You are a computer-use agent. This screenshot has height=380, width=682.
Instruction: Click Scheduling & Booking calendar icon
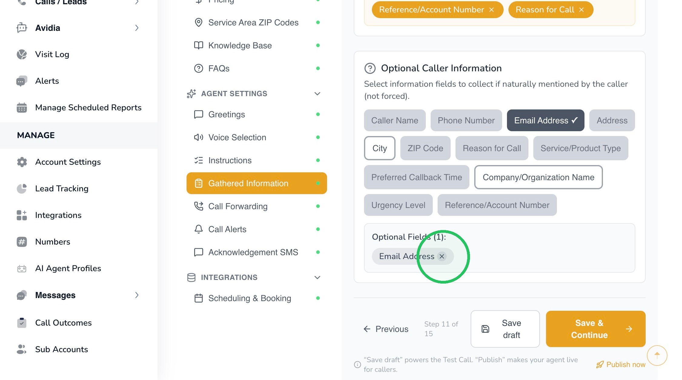(198, 298)
